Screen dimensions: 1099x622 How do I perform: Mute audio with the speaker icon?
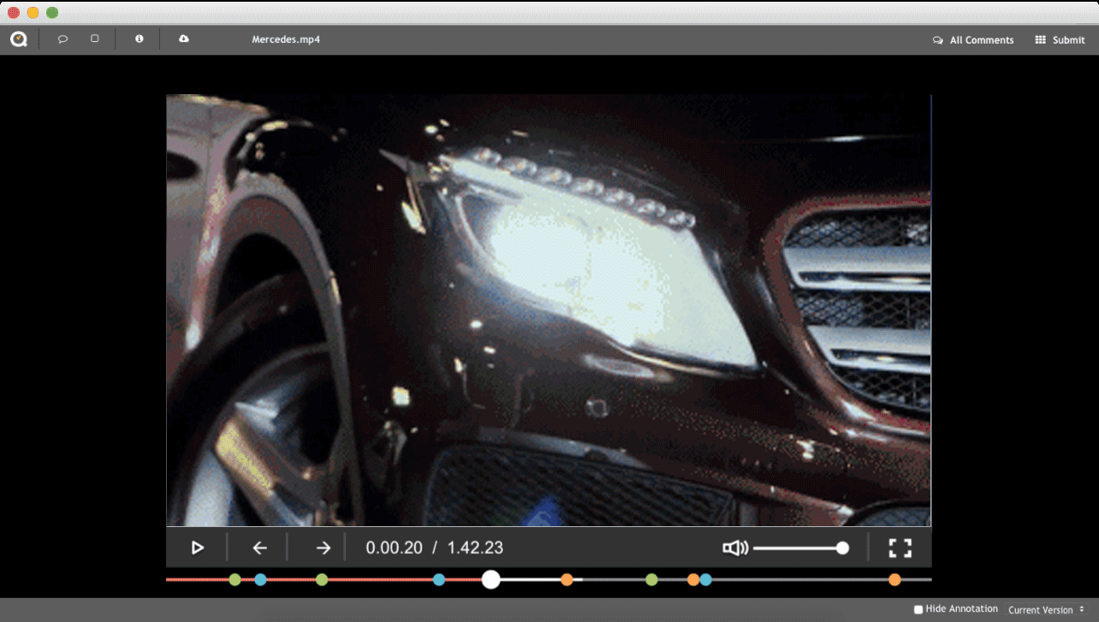click(735, 548)
